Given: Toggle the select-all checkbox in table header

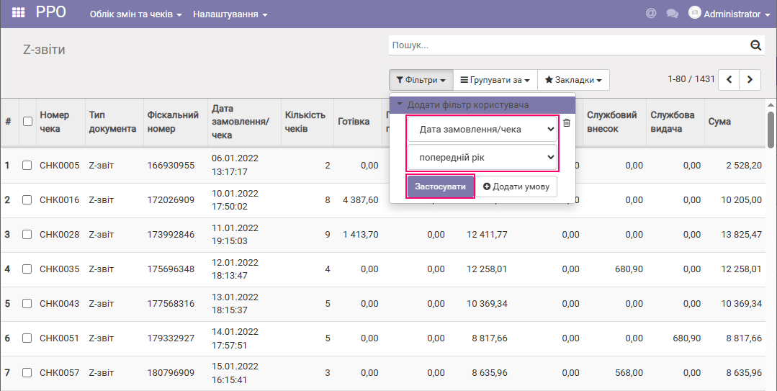Looking at the screenshot, I should click(x=27, y=122).
